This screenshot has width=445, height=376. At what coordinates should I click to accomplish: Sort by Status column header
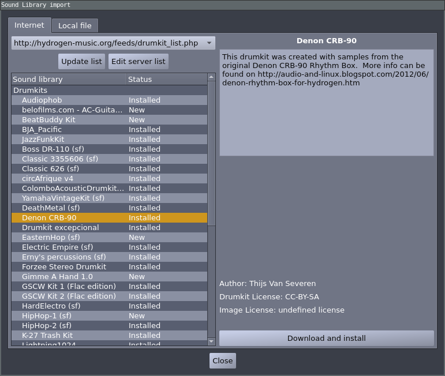167,80
